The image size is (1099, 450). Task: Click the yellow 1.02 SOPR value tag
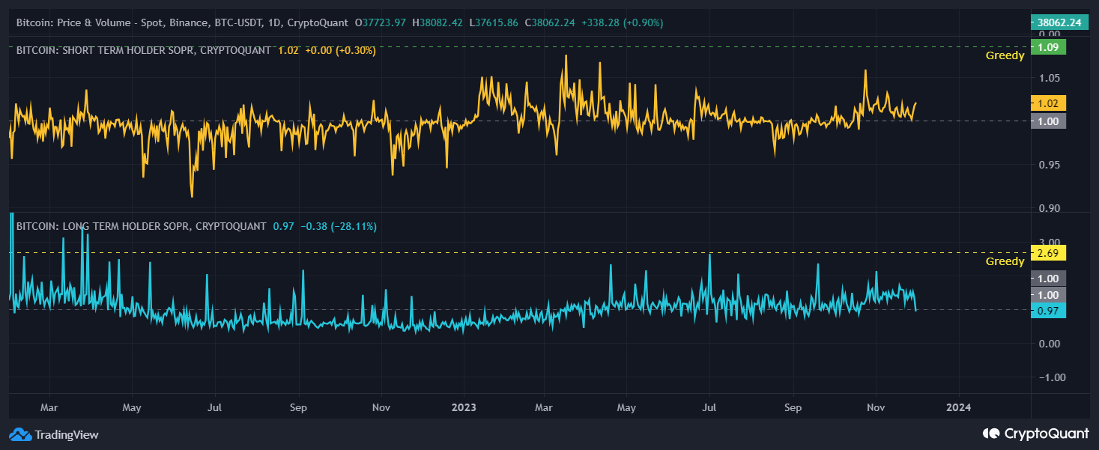coord(1047,104)
